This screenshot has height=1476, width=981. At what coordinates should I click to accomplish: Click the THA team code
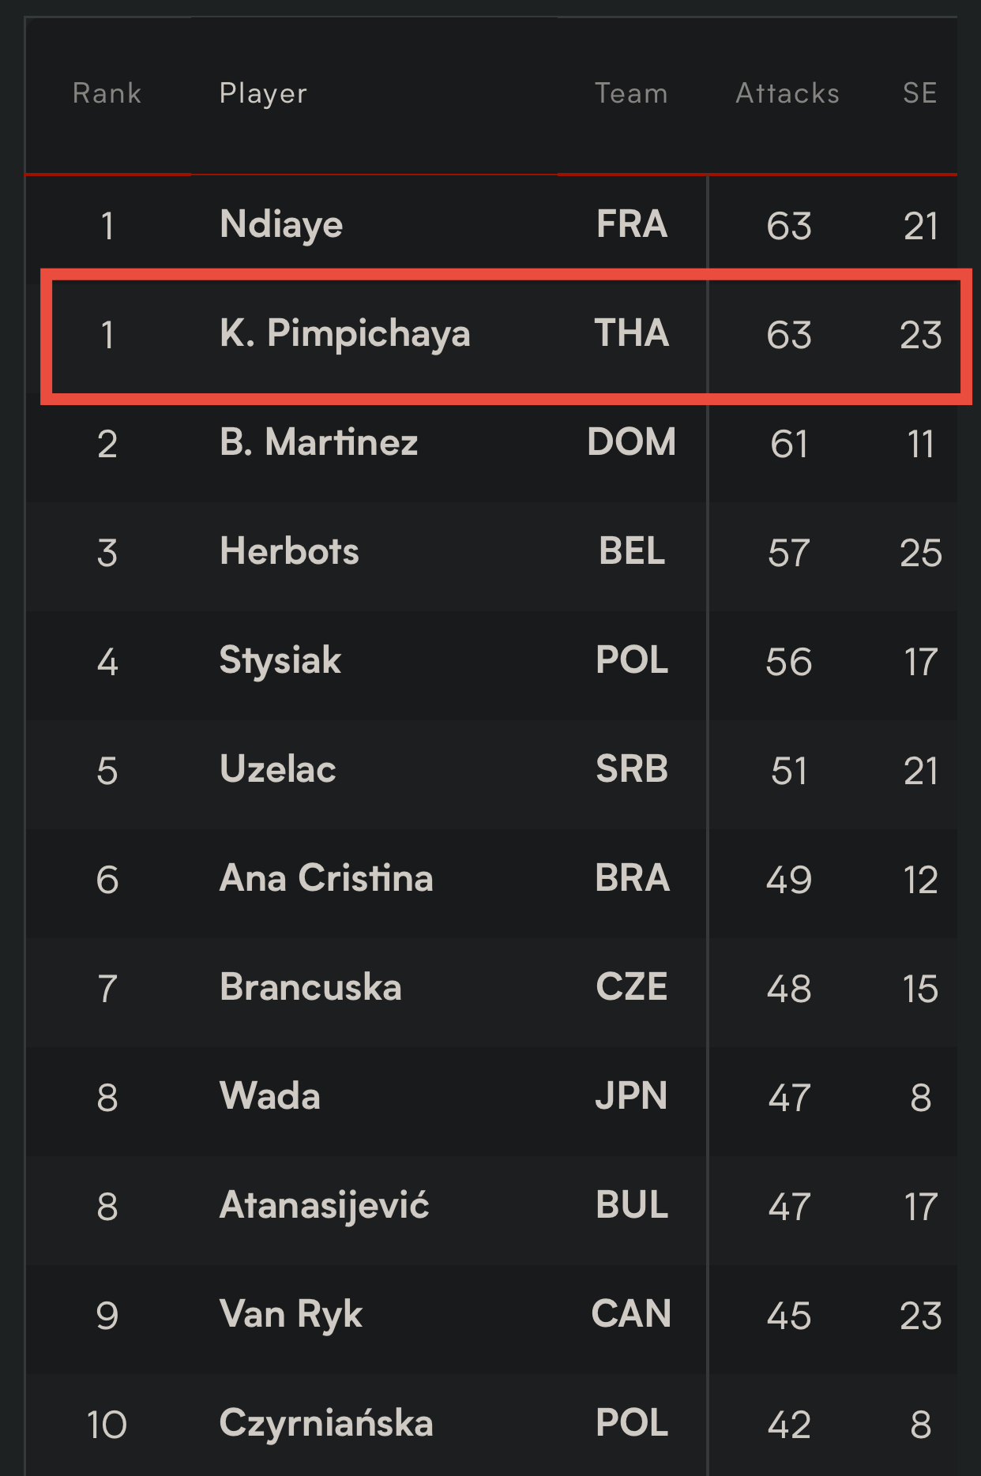pyautogui.click(x=632, y=333)
